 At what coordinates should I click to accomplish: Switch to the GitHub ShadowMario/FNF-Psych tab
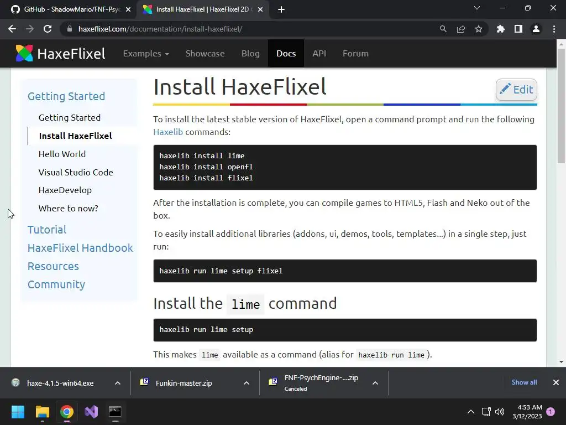tap(69, 9)
